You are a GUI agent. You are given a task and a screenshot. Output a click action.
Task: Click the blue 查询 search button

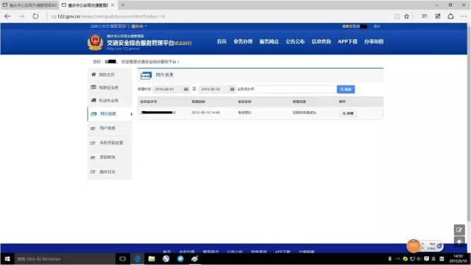pos(346,89)
